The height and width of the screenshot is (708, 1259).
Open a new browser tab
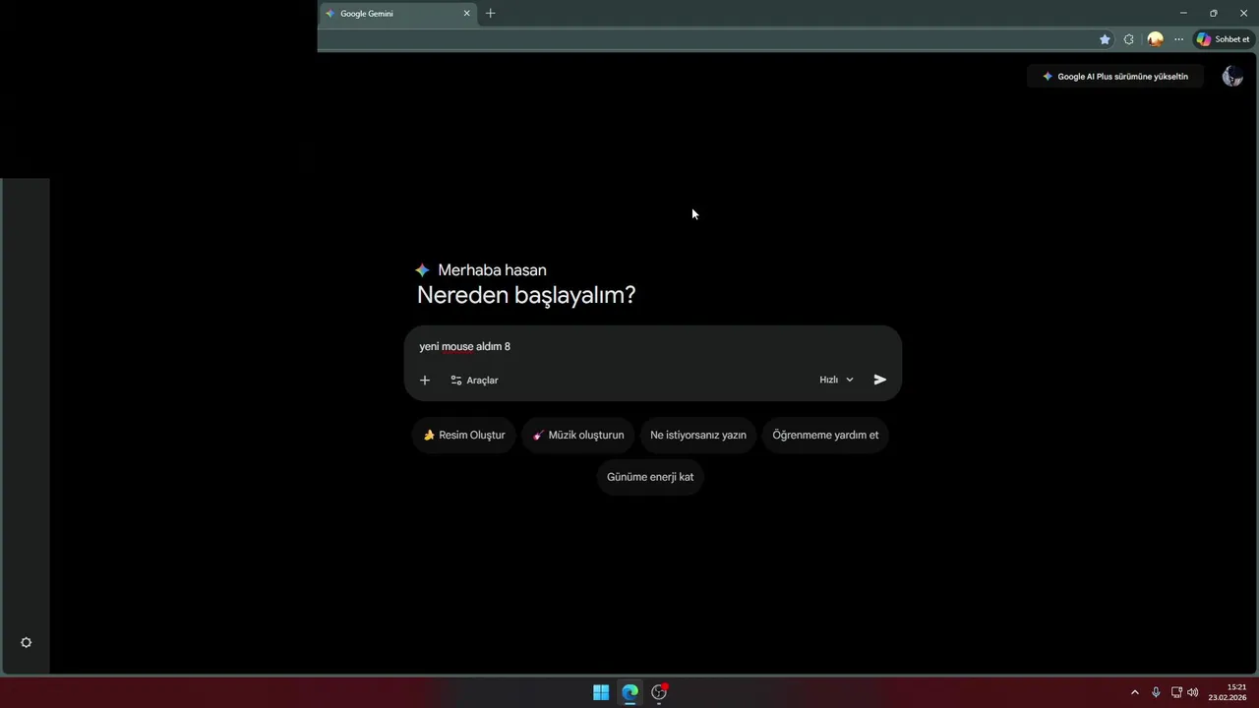point(491,14)
